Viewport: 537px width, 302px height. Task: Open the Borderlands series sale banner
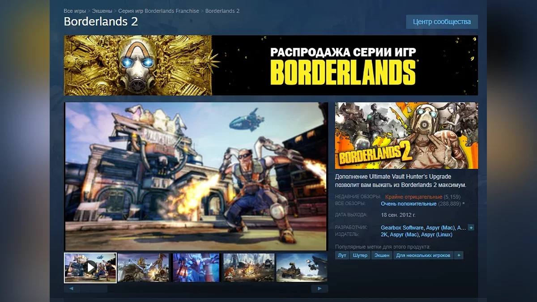(271, 65)
